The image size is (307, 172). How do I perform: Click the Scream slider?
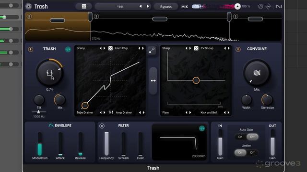[123, 144]
